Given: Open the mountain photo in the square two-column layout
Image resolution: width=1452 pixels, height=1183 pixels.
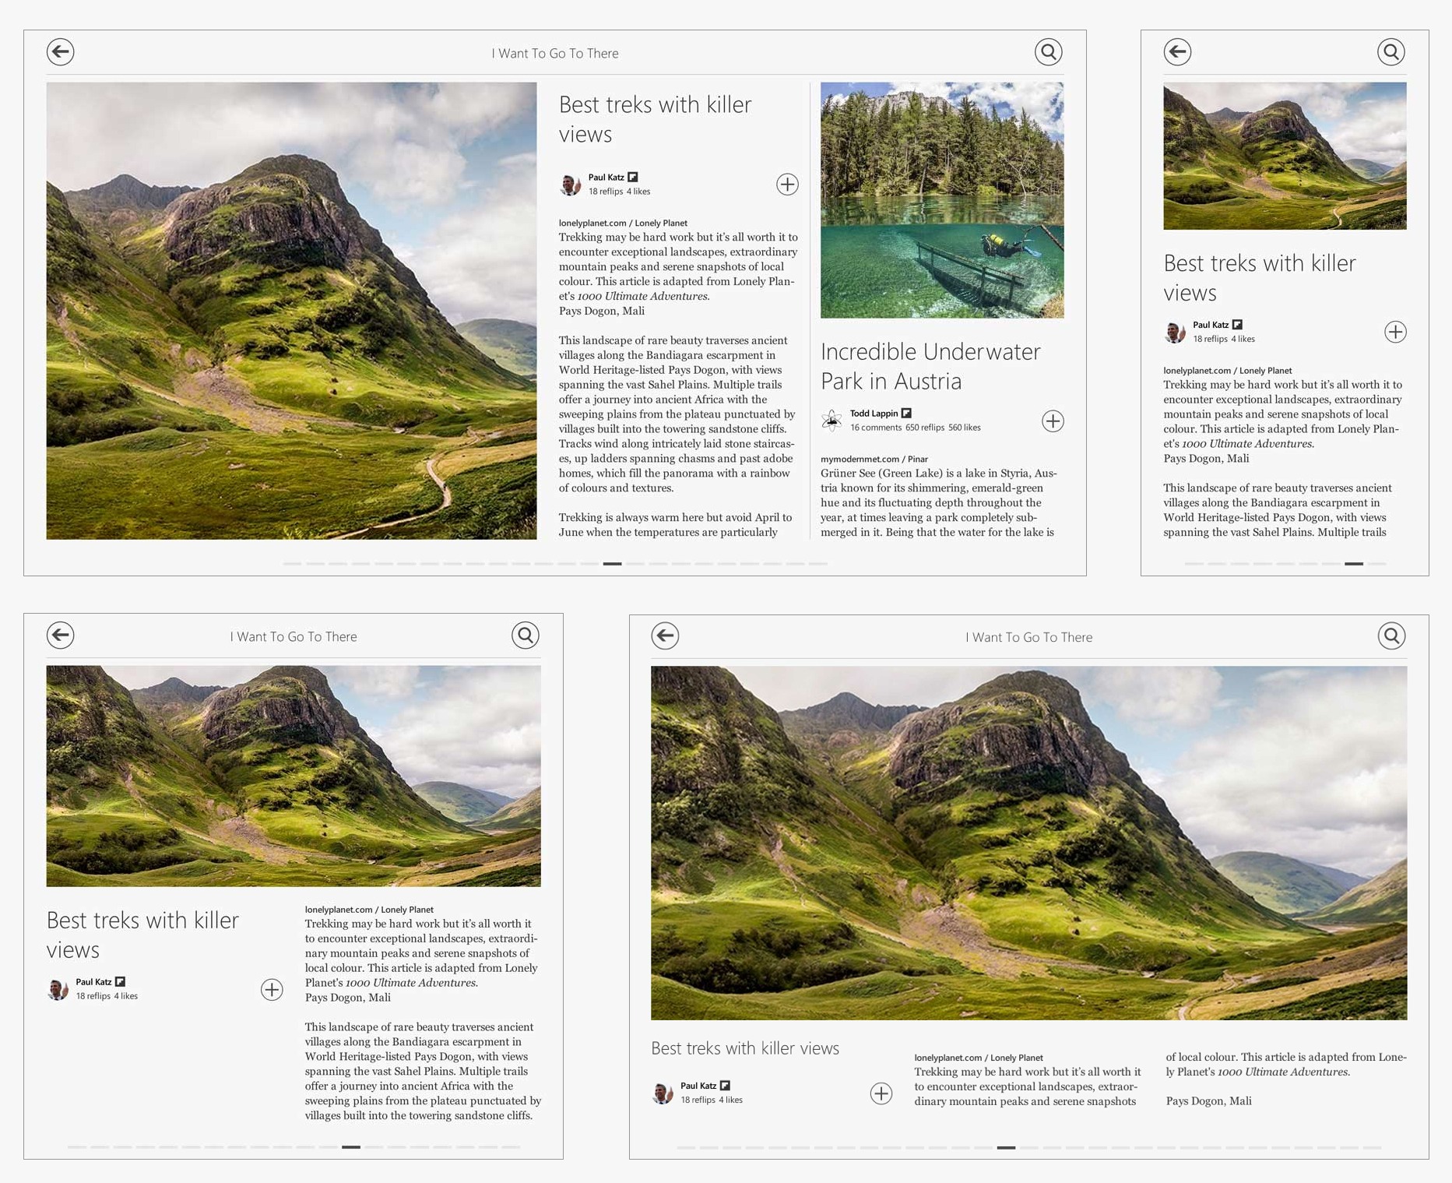Looking at the screenshot, I should point(294,776).
